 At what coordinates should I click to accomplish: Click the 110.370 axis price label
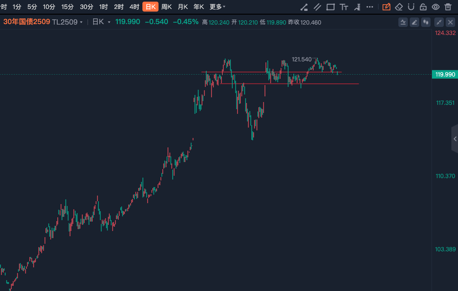pyautogui.click(x=445, y=176)
